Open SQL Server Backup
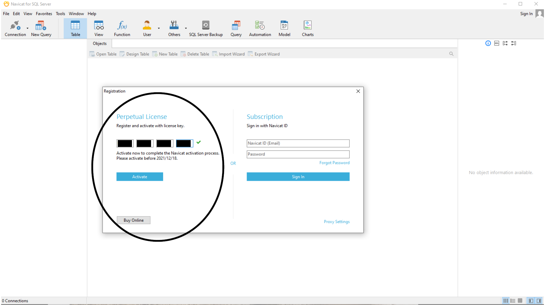The image size is (545, 305). 206,28
